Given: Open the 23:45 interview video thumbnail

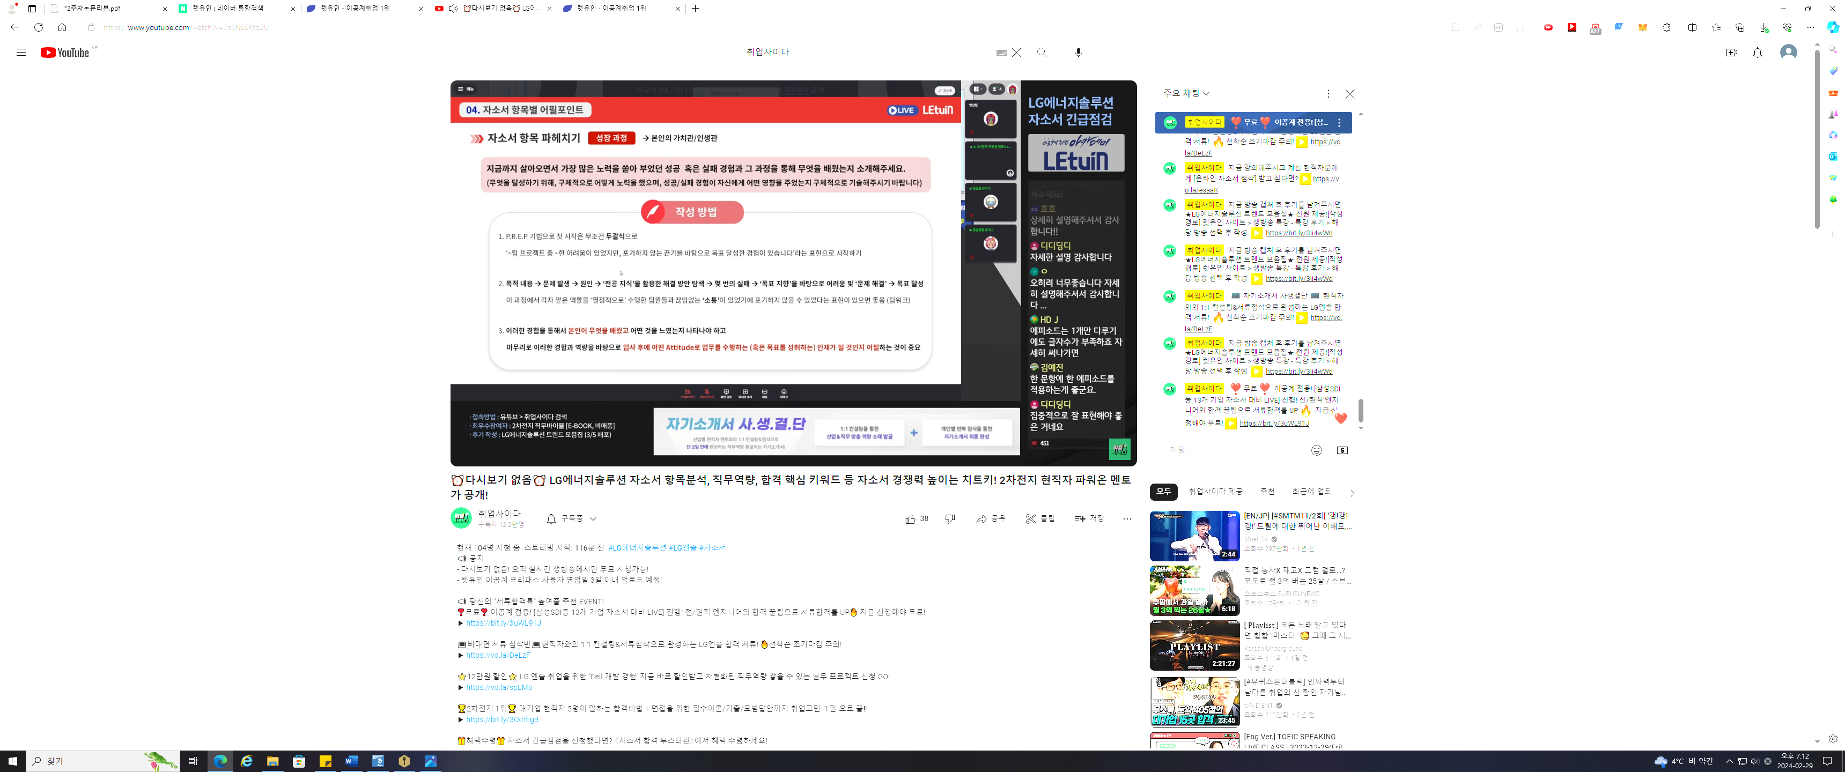Looking at the screenshot, I should [x=1194, y=701].
